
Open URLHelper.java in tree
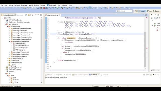[20, 50]
